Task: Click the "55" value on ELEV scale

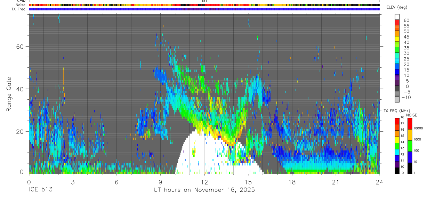Action: point(406,26)
